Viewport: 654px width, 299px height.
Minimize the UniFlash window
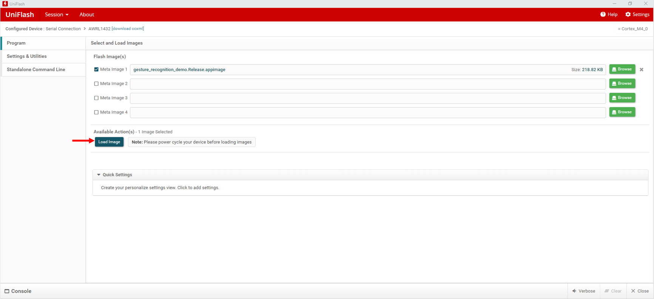[615, 3]
